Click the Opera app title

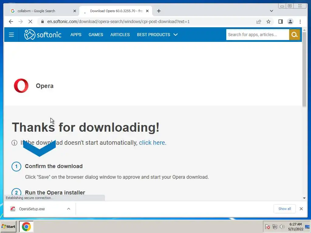point(45,86)
